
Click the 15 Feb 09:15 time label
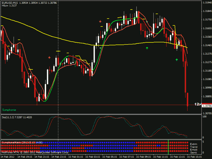point(143,157)
